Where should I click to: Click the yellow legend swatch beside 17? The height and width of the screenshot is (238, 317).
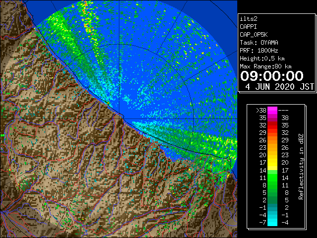pos(272,163)
